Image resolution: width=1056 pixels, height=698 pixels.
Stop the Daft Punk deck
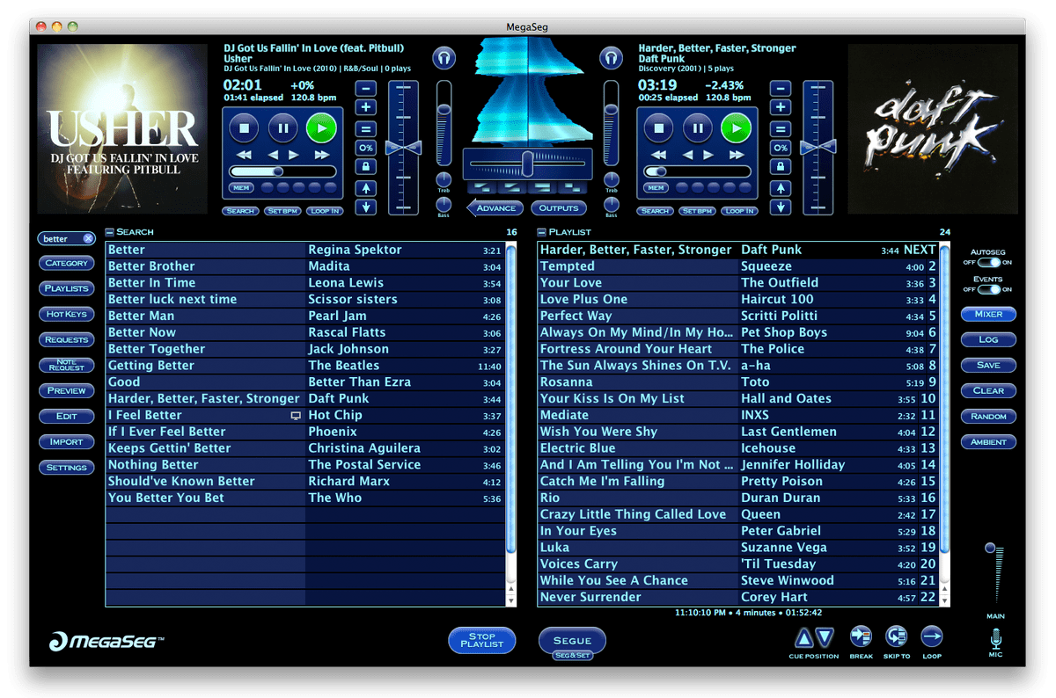pyautogui.click(x=658, y=128)
